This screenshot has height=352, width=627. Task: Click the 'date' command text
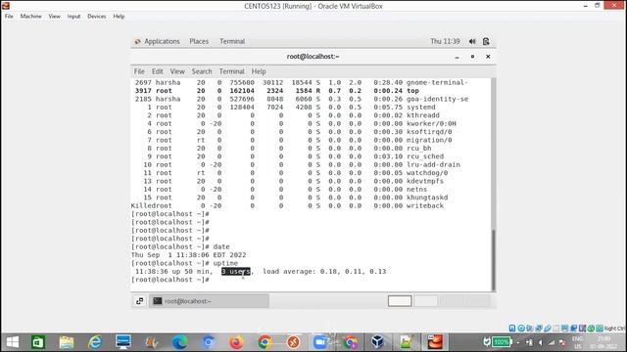221,247
